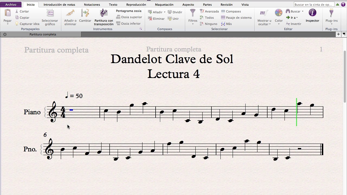This screenshot has width=347, height=195.
Task: Open Mostrar u ocultar dropdown
Action: [264, 17]
